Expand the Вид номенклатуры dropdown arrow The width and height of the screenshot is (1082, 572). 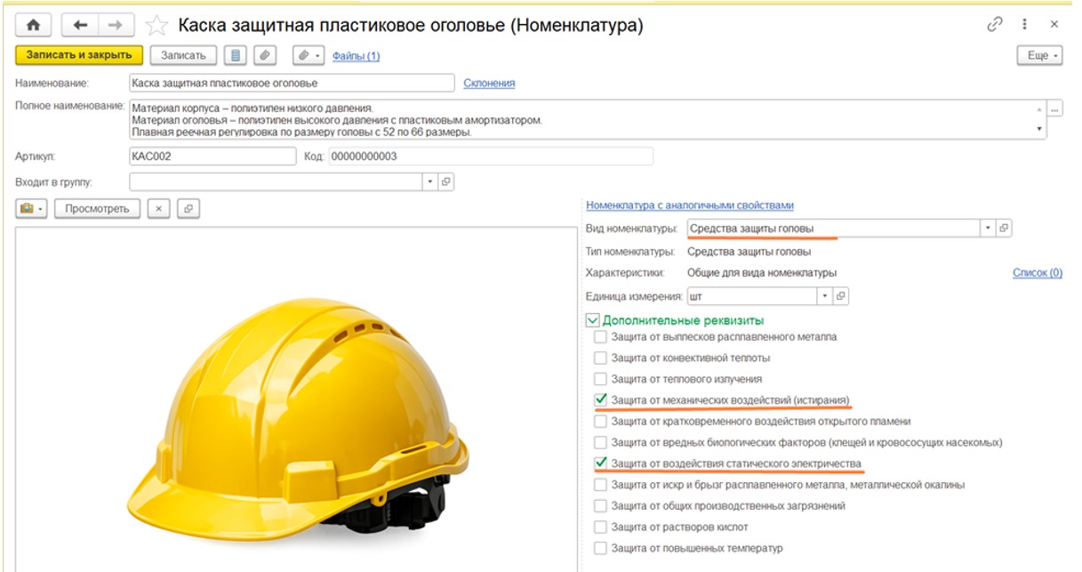[x=988, y=228]
